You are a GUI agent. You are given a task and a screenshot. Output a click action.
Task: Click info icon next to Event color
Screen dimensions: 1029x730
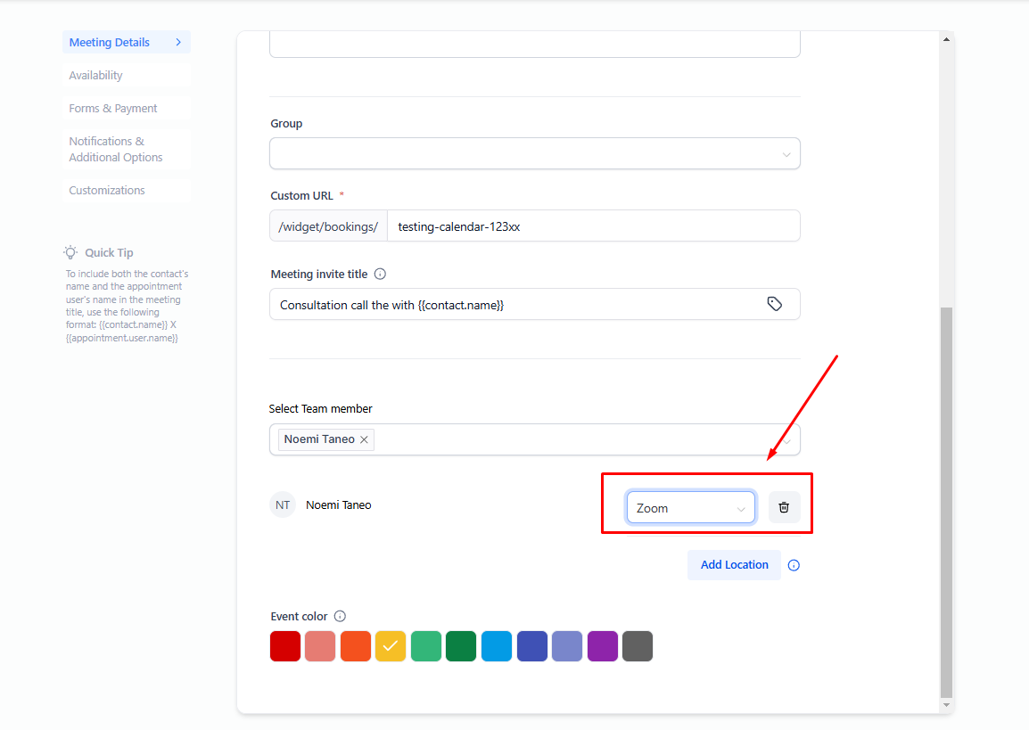[340, 616]
